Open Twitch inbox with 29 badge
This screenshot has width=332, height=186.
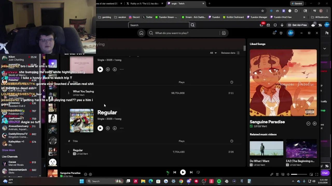point(262,25)
